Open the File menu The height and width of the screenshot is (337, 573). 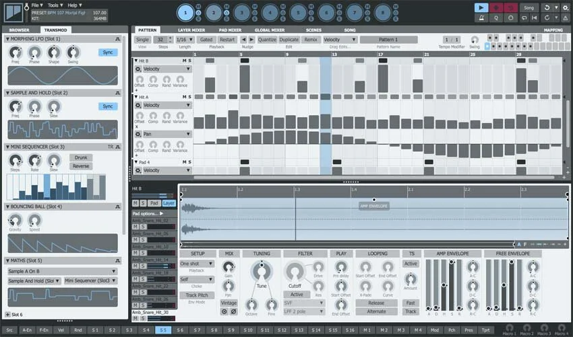coord(37,5)
